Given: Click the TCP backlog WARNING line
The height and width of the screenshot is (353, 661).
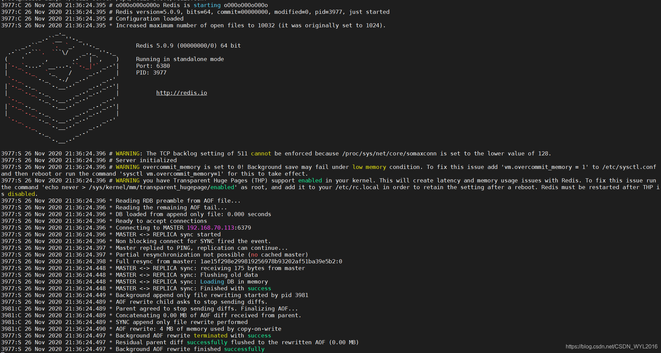Looking at the screenshot, I should pyautogui.click(x=276, y=153).
